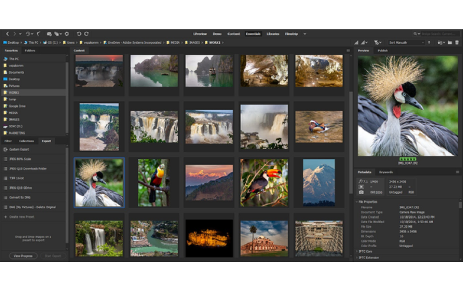This screenshot has height=293, width=469.
Task: Click the Rotate 90° counterclockwise icon
Action: [78, 34]
